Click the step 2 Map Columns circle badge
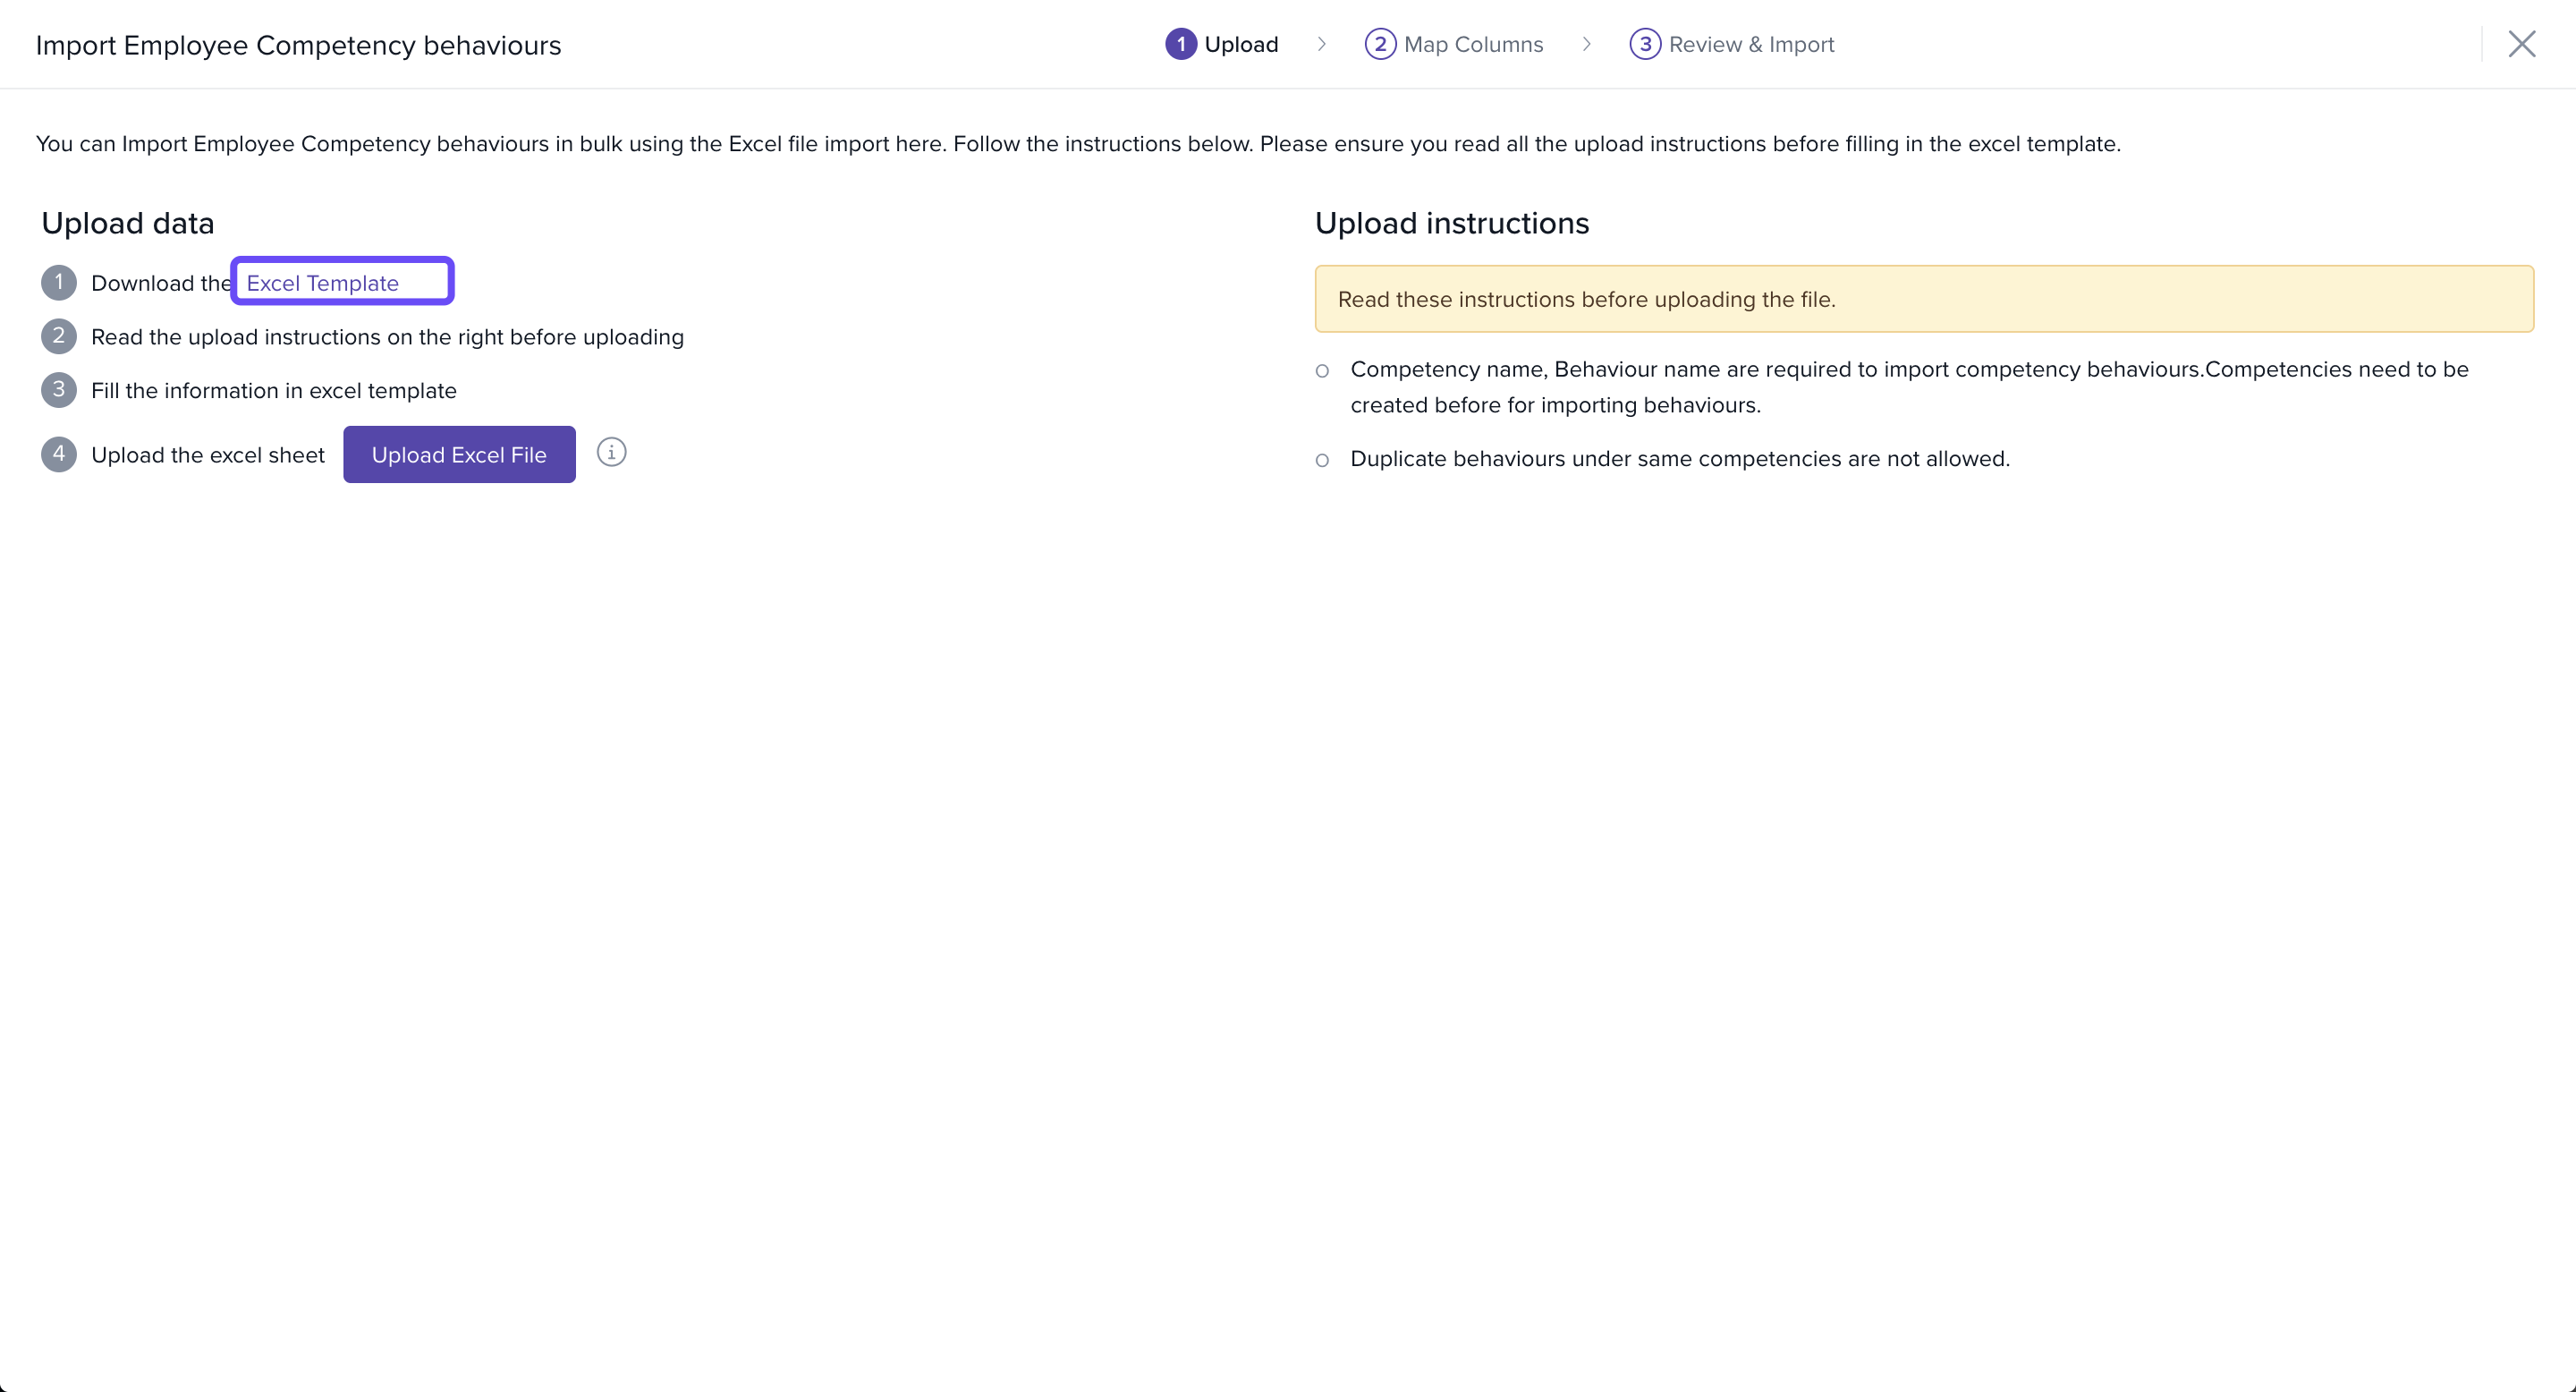 click(1380, 45)
